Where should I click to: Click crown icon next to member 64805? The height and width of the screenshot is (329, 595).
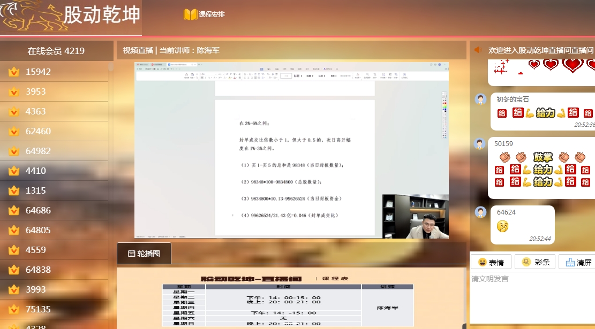tap(14, 229)
